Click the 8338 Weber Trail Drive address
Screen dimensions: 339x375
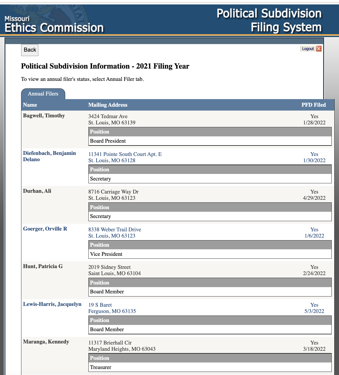tap(114, 229)
